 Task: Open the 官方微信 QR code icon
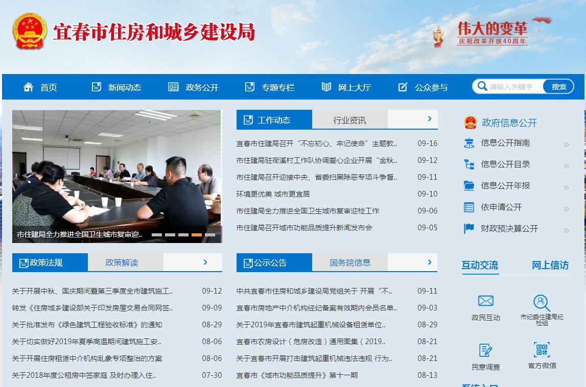click(542, 350)
